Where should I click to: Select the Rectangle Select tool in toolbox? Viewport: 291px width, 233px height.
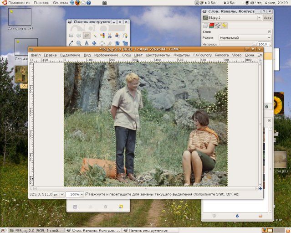tap(71, 35)
